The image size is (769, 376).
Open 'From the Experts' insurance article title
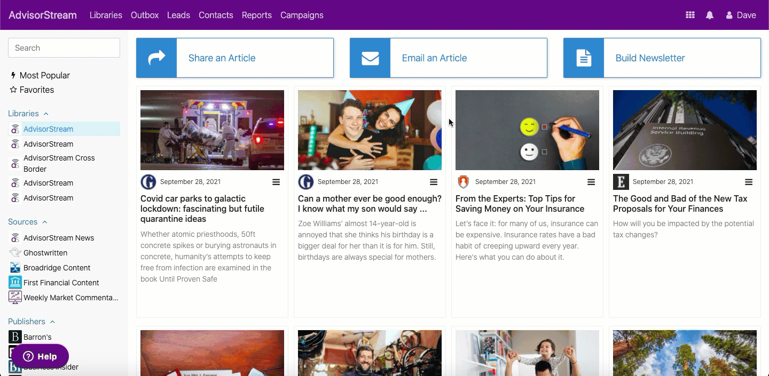pyautogui.click(x=520, y=204)
